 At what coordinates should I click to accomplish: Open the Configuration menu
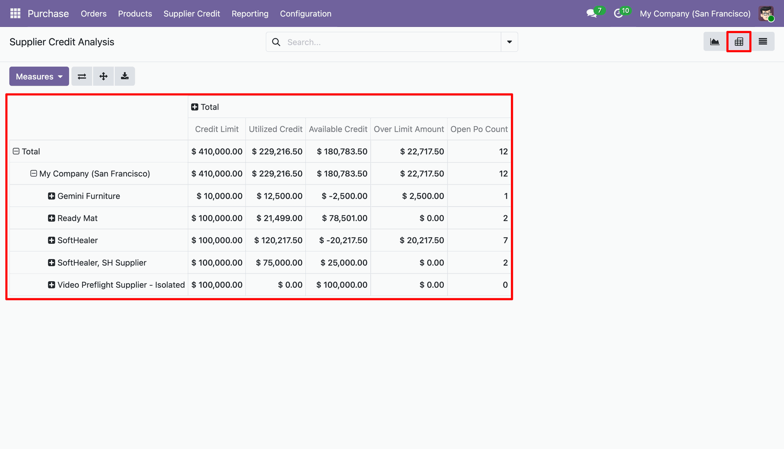click(305, 13)
